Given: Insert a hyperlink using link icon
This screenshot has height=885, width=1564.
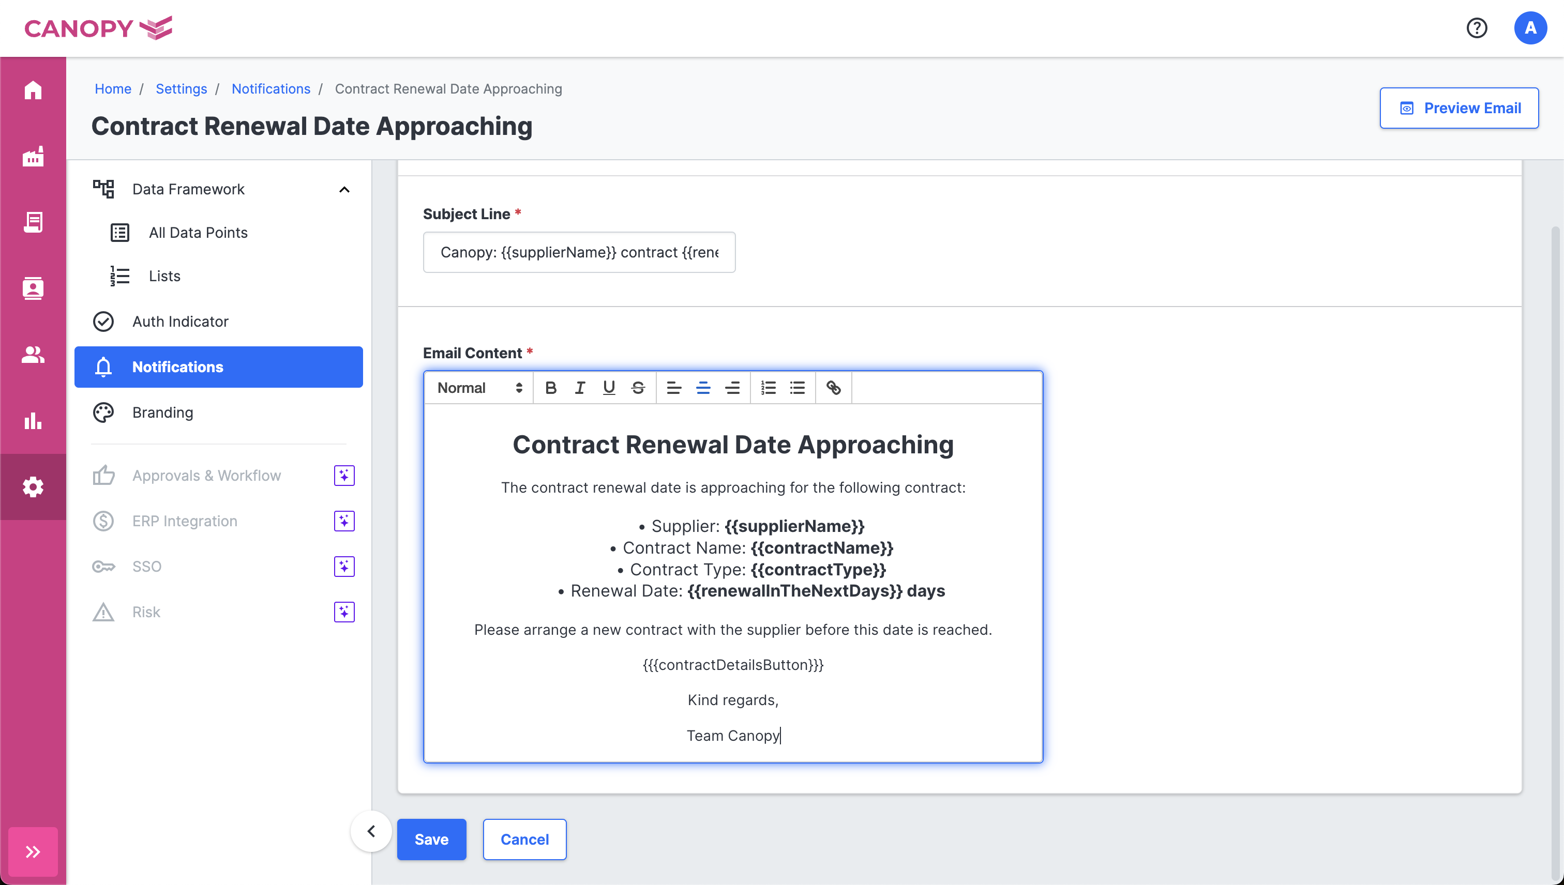Looking at the screenshot, I should point(833,388).
